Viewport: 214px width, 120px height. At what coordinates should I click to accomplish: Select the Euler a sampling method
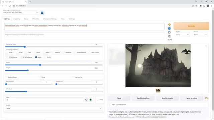tap(10, 53)
